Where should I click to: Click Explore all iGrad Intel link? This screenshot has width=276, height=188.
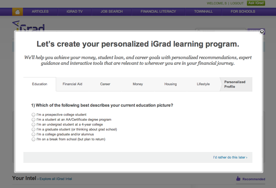pyautogui.click(x=55, y=179)
